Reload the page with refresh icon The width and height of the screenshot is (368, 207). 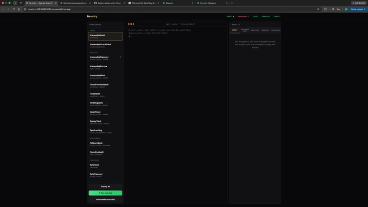pyautogui.click(x=14, y=9)
